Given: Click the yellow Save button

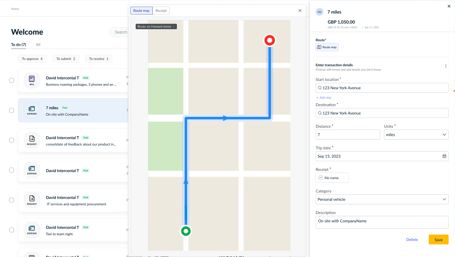Looking at the screenshot, I should [438, 240].
